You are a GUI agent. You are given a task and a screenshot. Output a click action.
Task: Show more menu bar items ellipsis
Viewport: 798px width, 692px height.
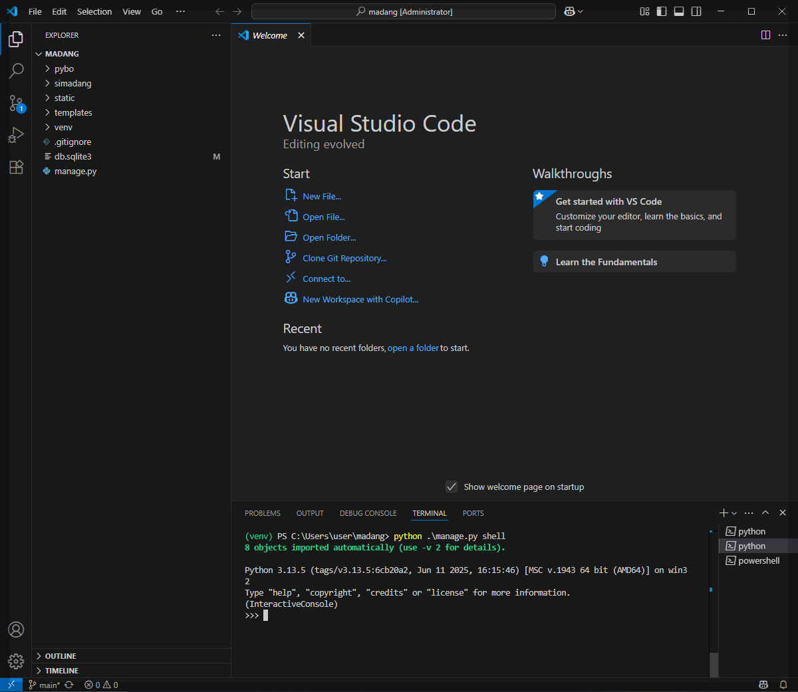pos(180,11)
